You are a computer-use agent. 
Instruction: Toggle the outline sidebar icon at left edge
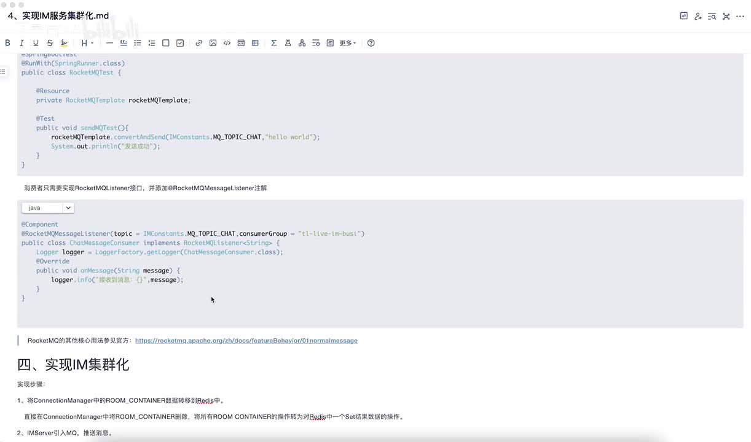click(x=3, y=72)
